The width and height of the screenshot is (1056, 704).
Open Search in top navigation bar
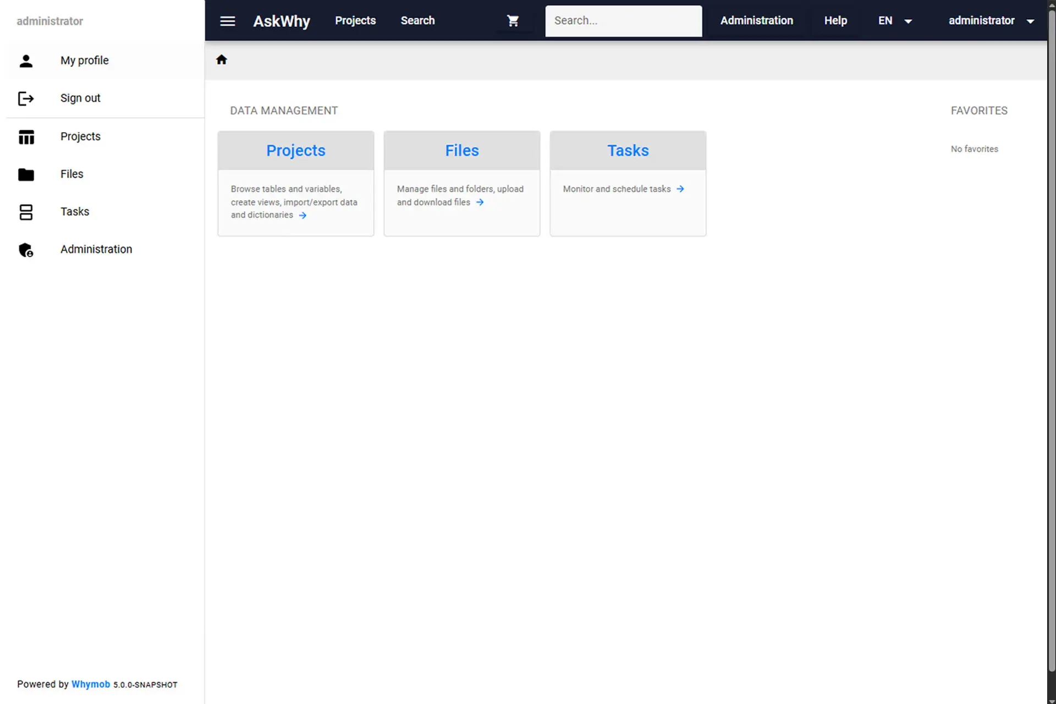(417, 21)
